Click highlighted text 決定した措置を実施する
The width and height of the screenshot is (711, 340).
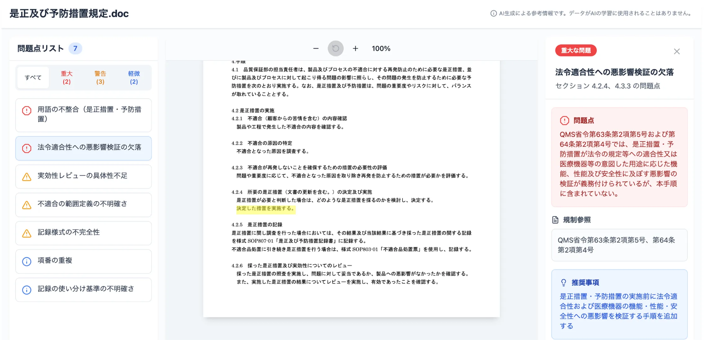click(265, 209)
